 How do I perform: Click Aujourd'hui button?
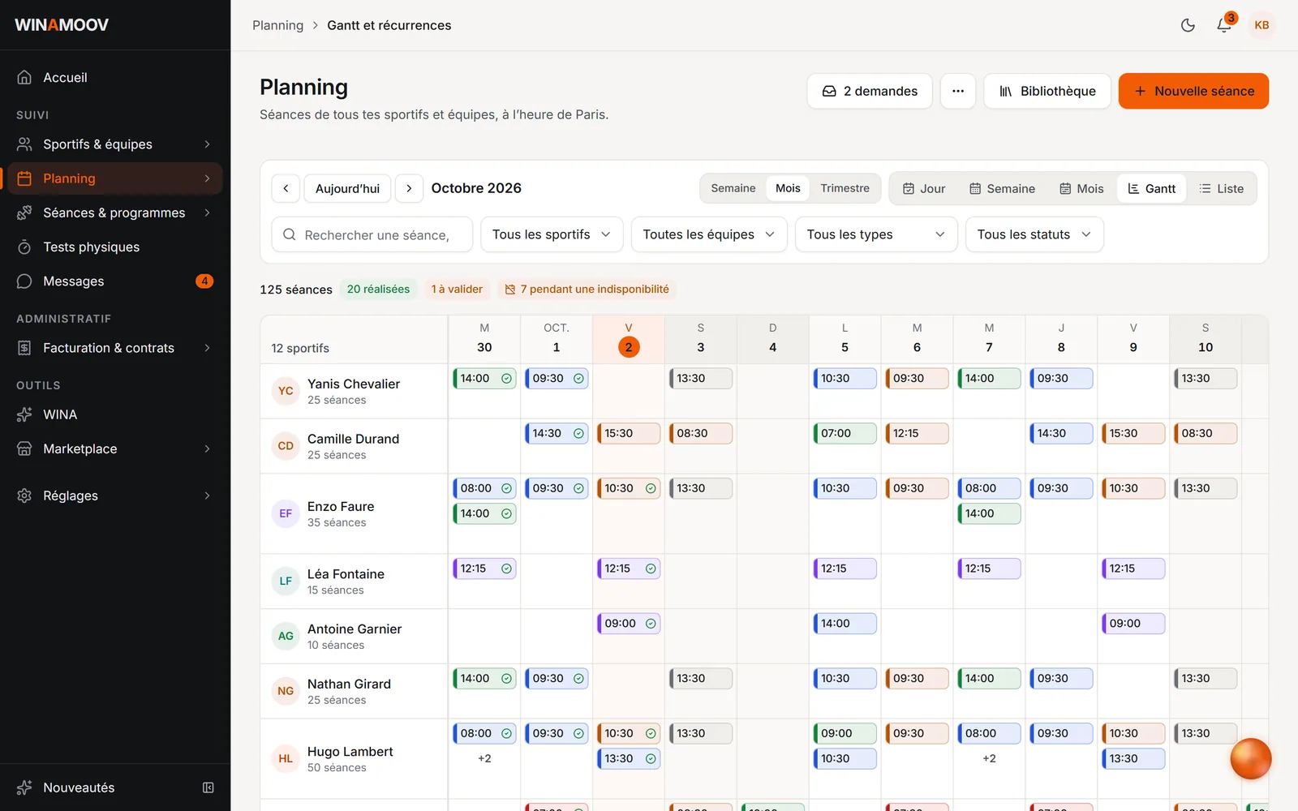(x=347, y=188)
